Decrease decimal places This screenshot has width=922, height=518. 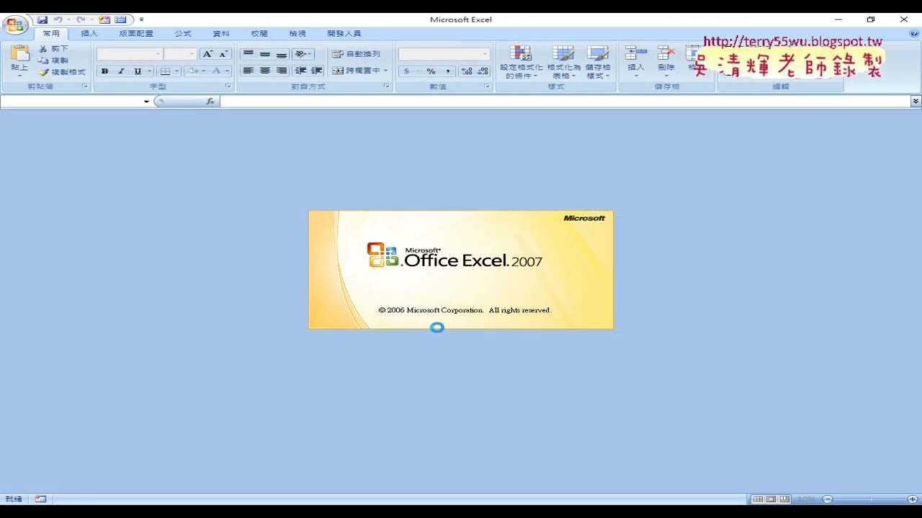(x=483, y=71)
